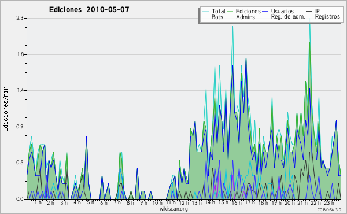Viewport: 347px width, 214px height.
Task: Click the '20 h' x-axis label
Action: point(290,202)
